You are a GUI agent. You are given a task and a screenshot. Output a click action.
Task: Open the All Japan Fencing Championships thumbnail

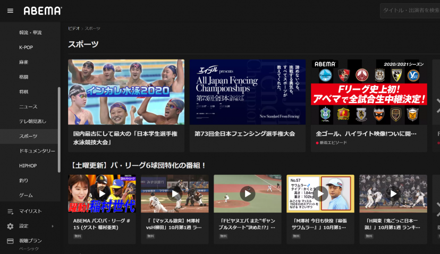tap(248, 92)
